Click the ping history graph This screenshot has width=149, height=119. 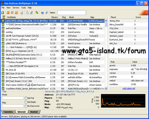point(123,101)
